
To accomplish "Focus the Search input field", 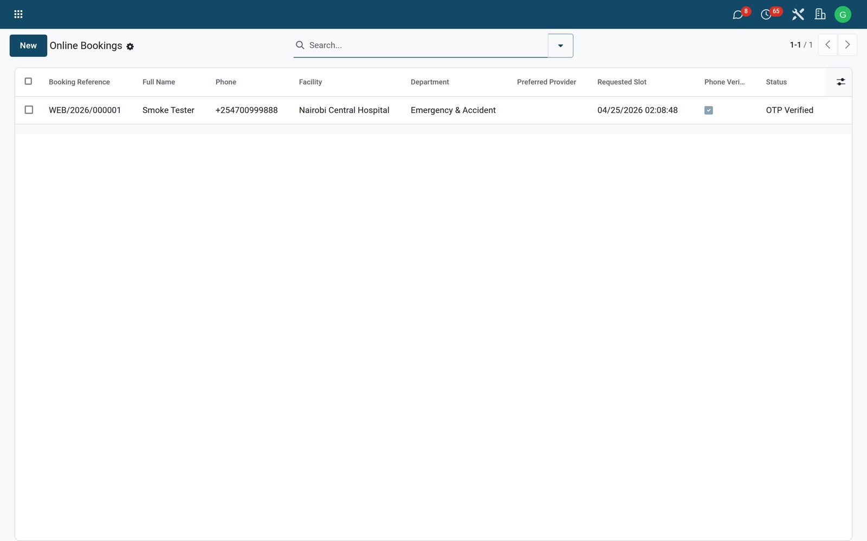I will (x=427, y=45).
